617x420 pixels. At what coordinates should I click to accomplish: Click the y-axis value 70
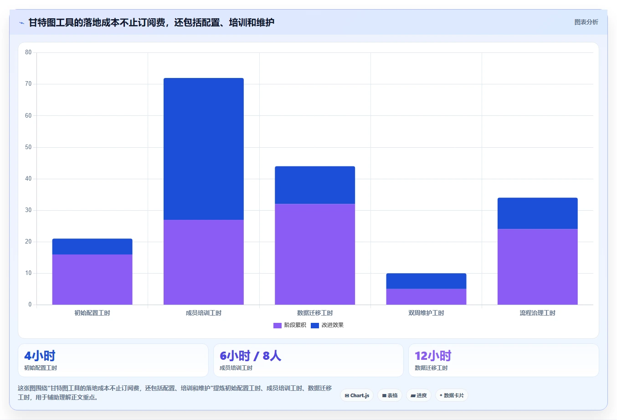coord(28,84)
